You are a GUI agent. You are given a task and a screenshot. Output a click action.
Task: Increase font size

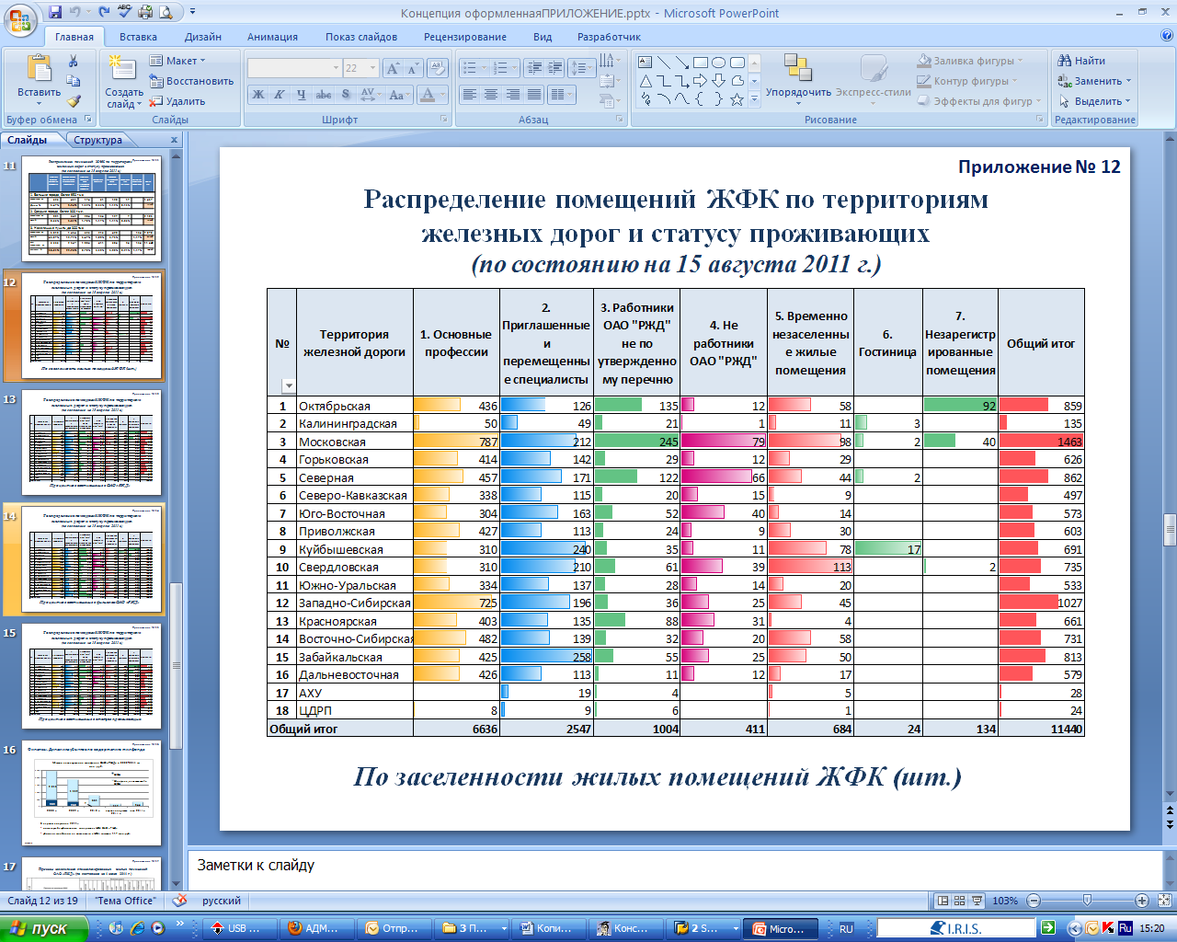(394, 68)
